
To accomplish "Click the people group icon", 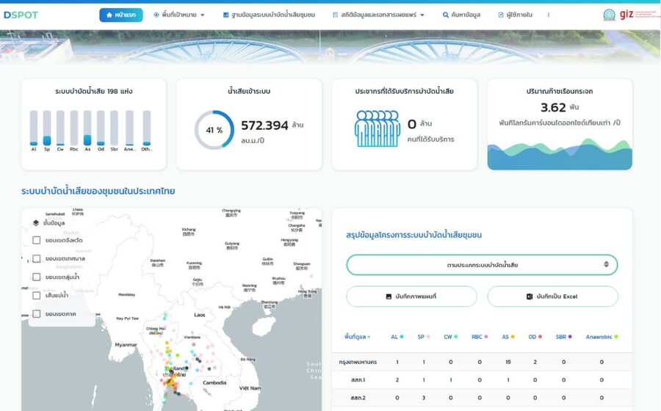I will (x=378, y=128).
